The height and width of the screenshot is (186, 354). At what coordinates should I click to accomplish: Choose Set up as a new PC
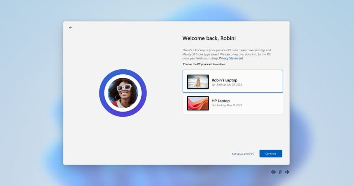243,154
